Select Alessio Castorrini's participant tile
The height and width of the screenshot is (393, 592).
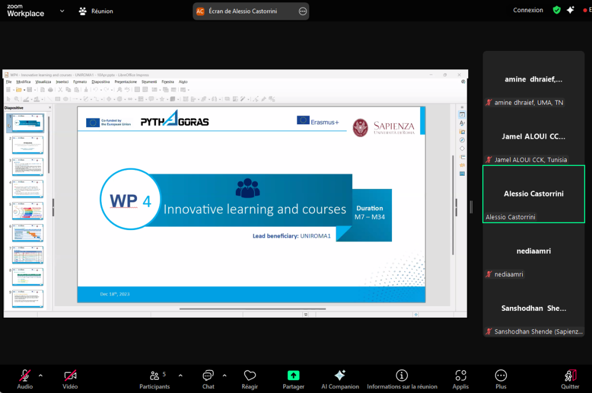tap(533, 194)
